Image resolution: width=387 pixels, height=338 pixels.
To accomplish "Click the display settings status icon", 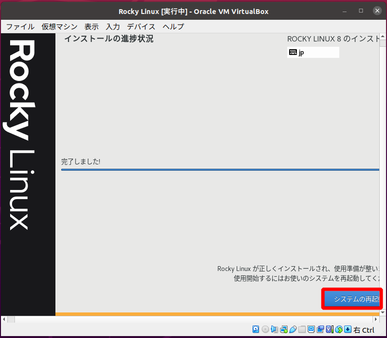I will coord(311,329).
